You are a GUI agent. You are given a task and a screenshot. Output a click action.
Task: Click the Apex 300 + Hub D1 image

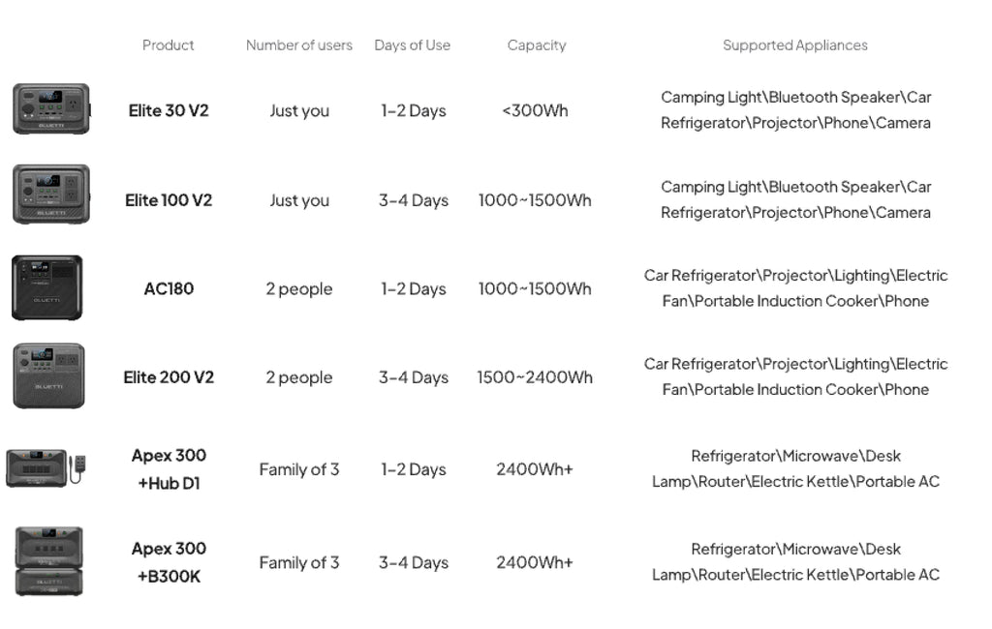click(x=46, y=467)
